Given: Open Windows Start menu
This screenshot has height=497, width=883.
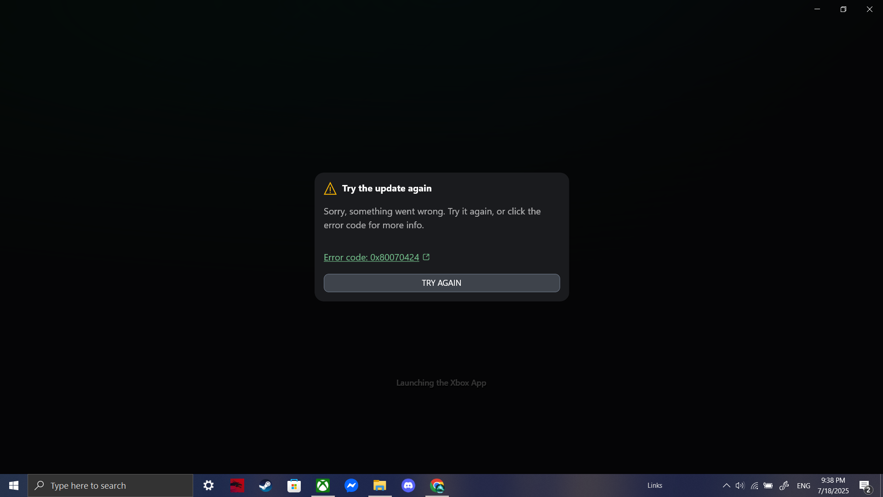Looking at the screenshot, I should pos(14,485).
